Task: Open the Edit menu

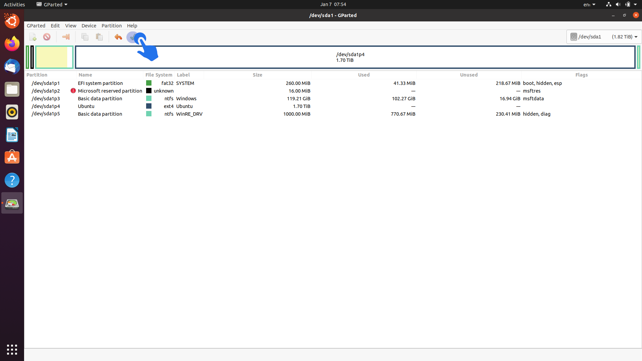Action: point(55,26)
